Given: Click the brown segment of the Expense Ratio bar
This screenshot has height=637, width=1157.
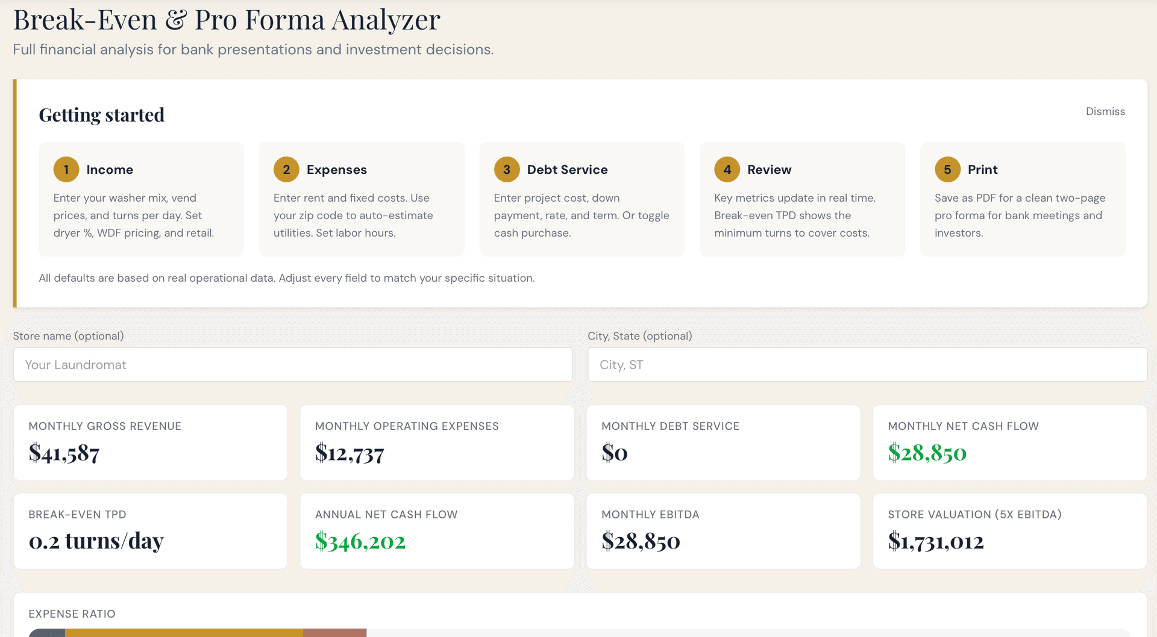Looking at the screenshot, I should click(334, 633).
